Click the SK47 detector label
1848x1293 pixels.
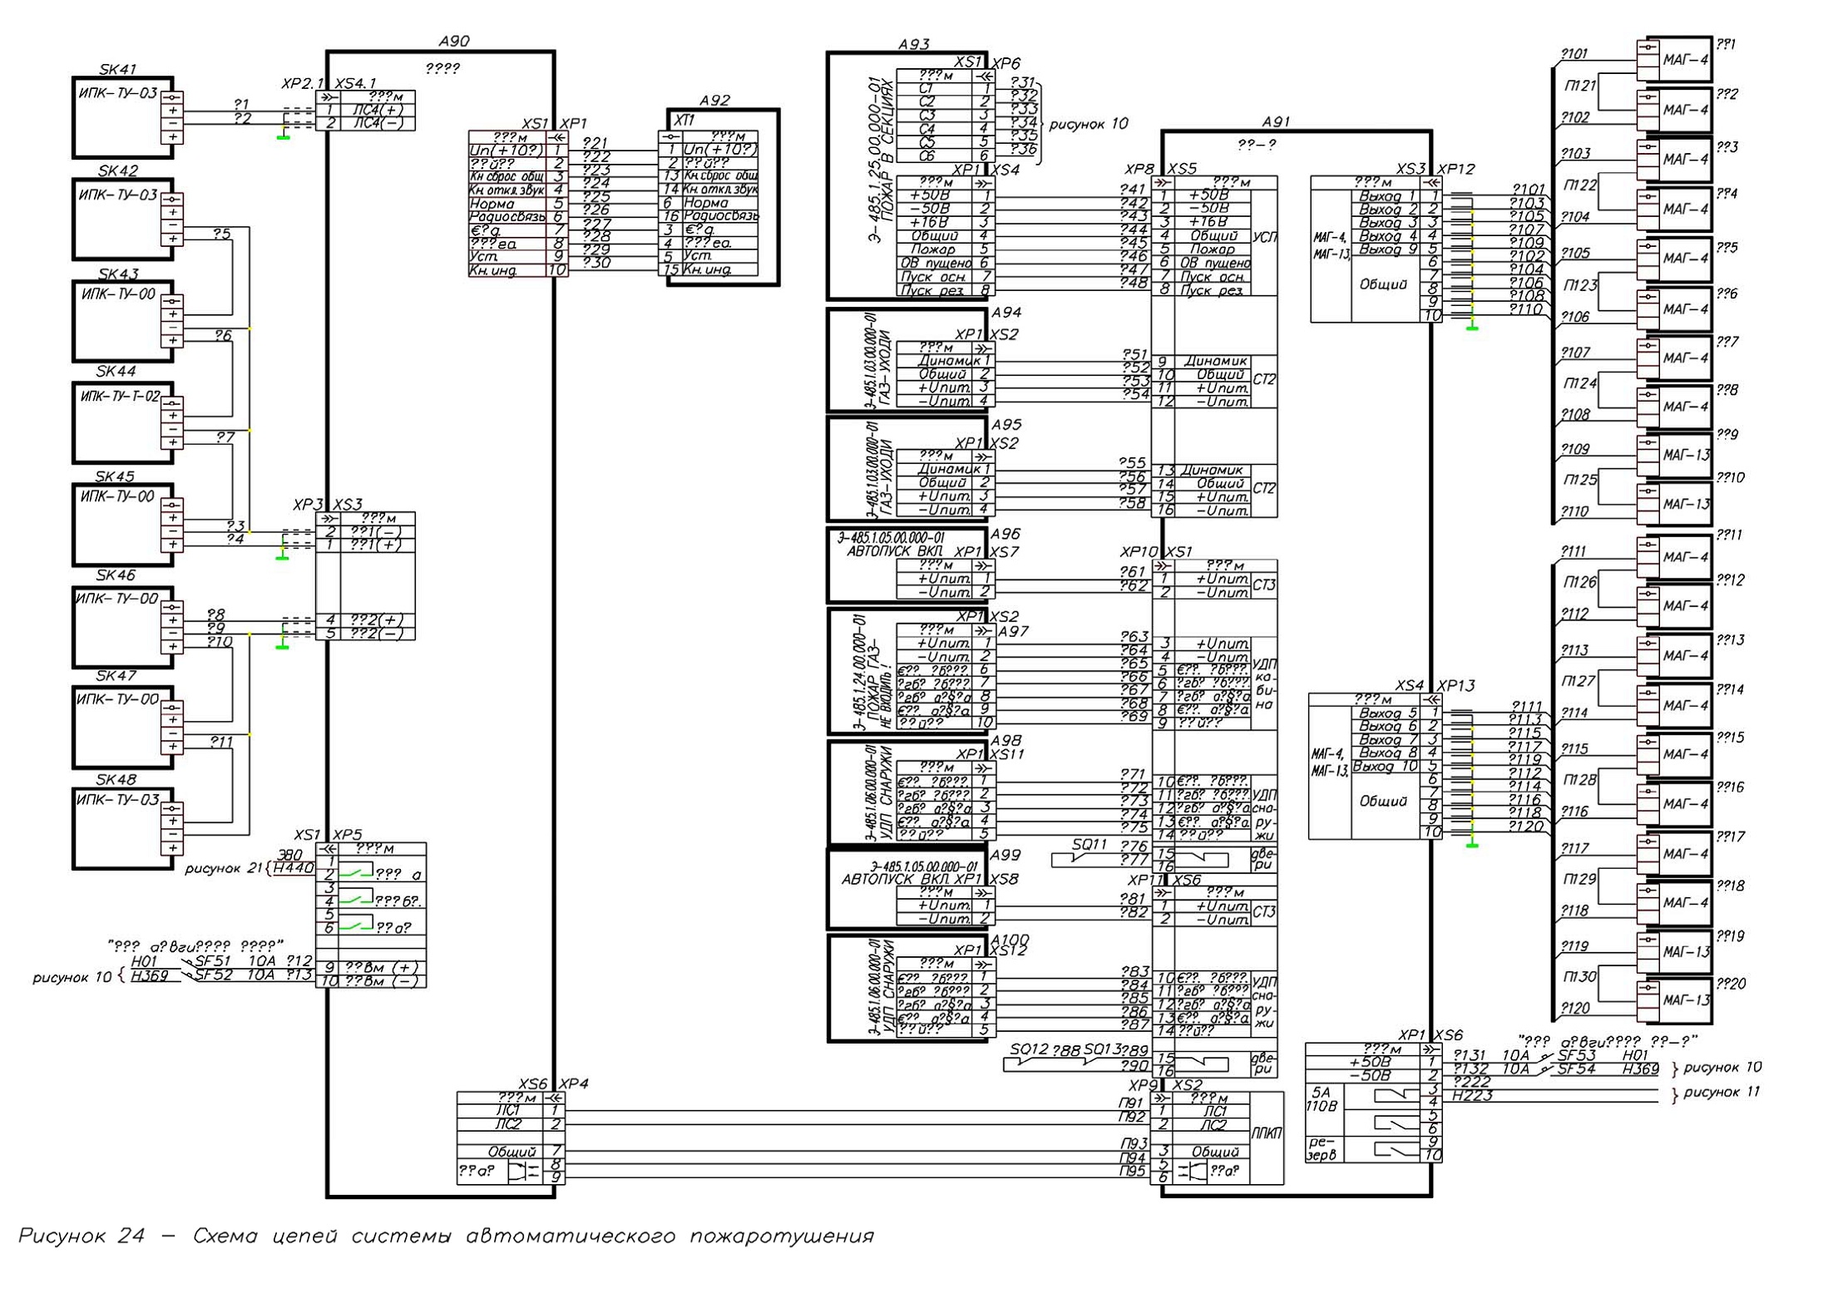[116, 675]
